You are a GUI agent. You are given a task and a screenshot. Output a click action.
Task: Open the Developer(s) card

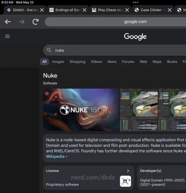tap(161, 177)
